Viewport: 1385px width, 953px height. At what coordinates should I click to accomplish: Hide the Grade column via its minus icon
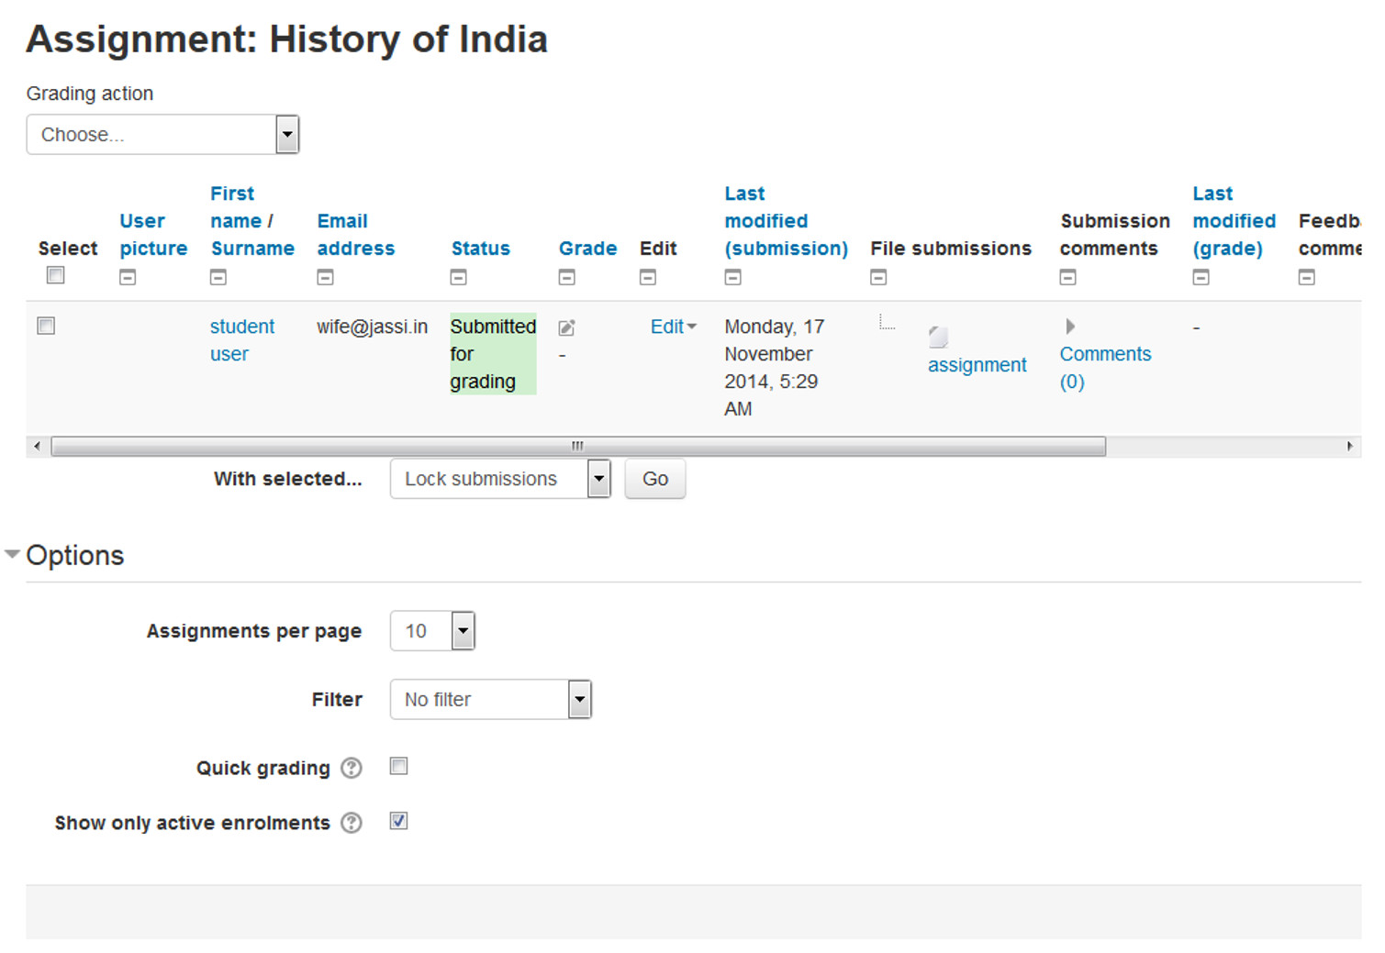[567, 277]
